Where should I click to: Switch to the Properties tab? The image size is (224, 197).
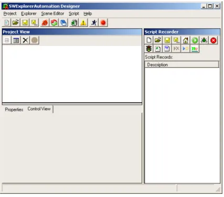(14, 110)
